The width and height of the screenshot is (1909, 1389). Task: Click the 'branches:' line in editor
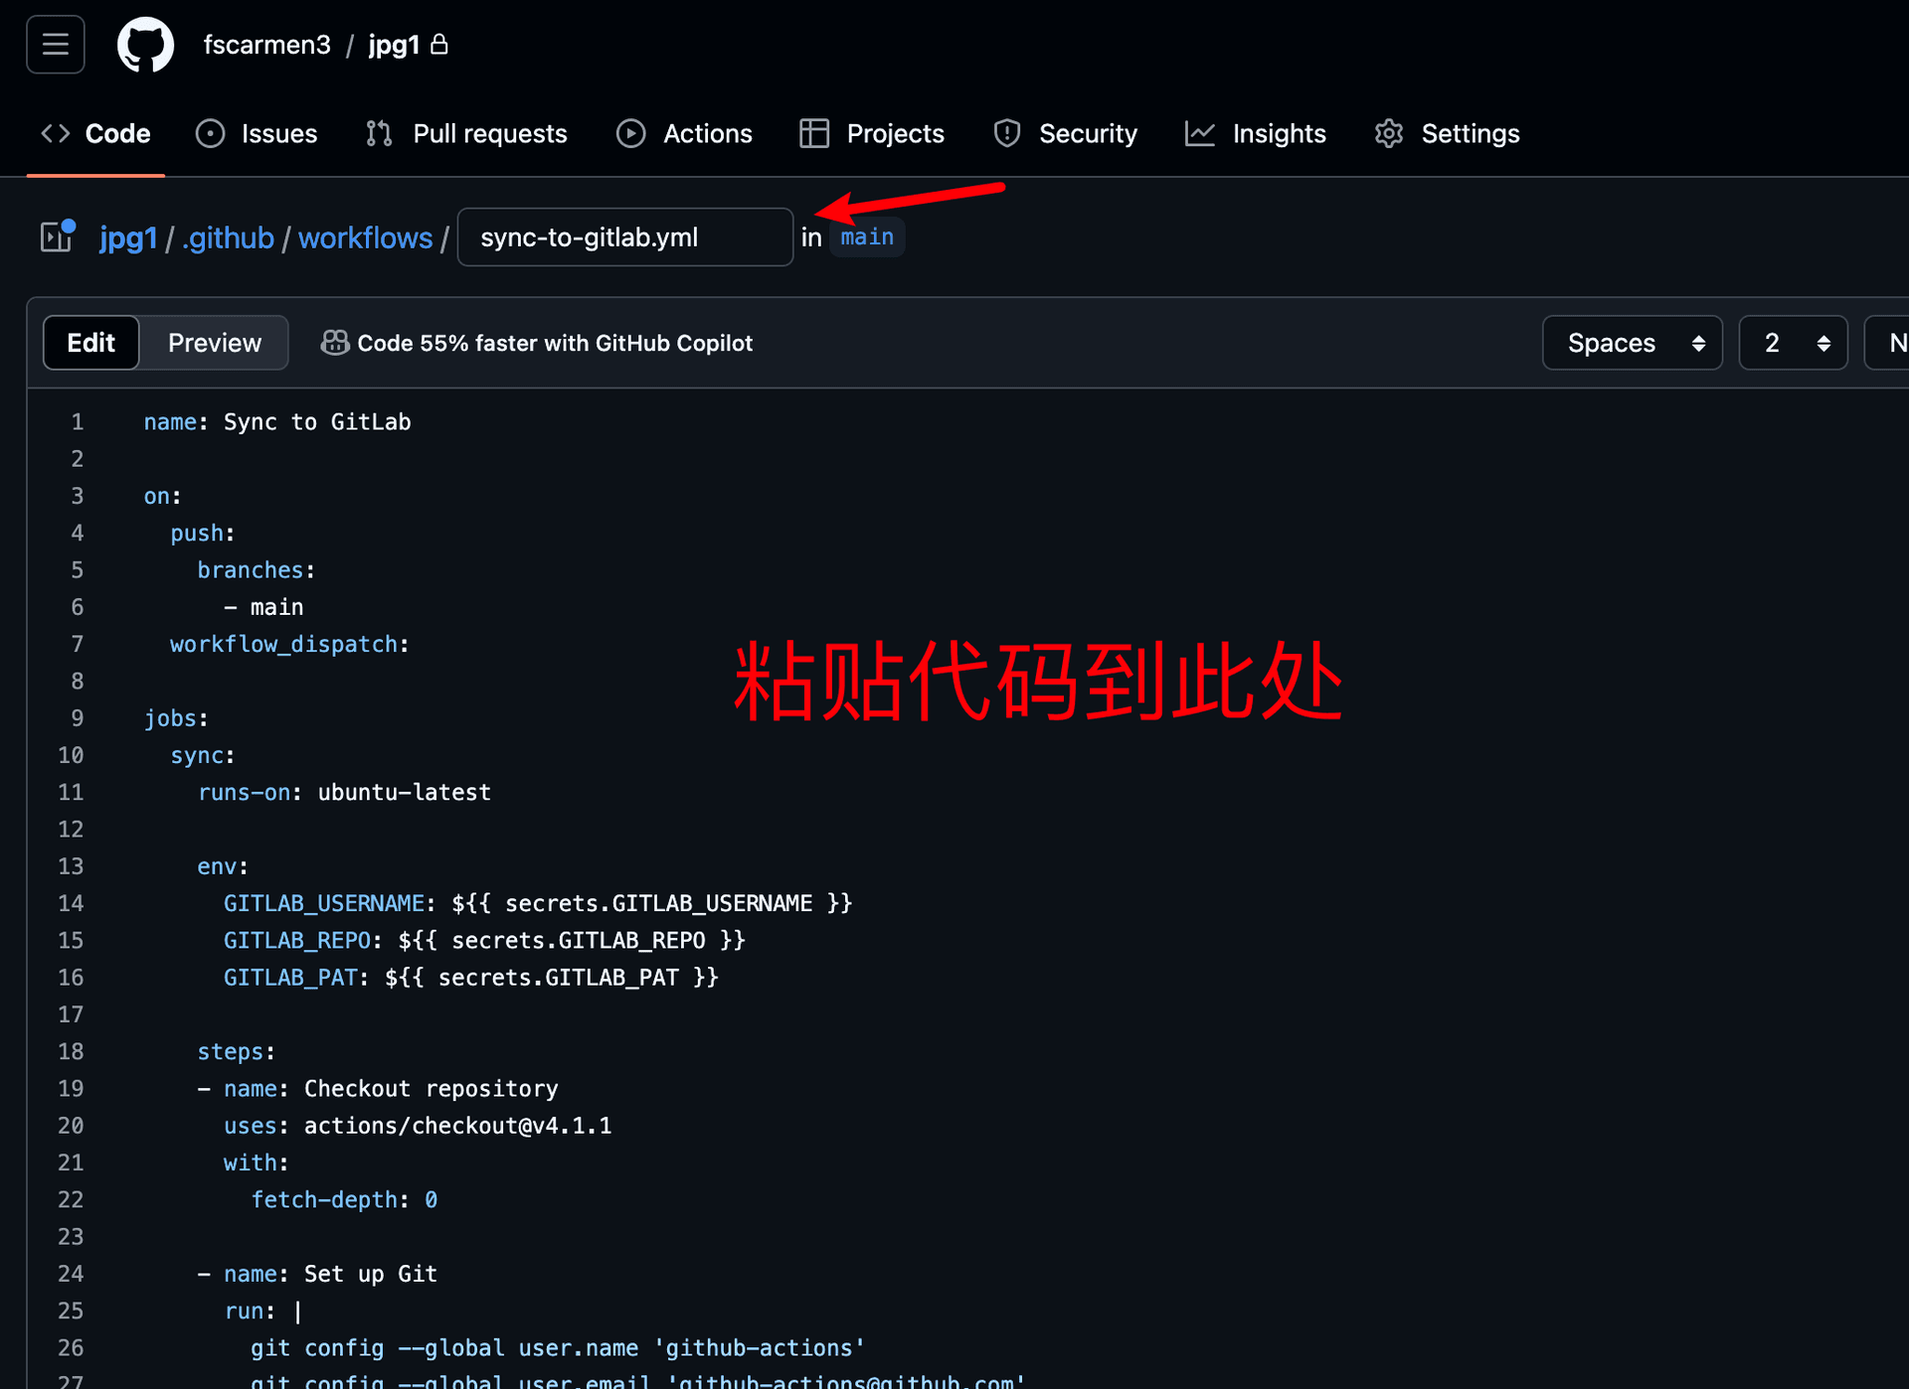tap(256, 569)
